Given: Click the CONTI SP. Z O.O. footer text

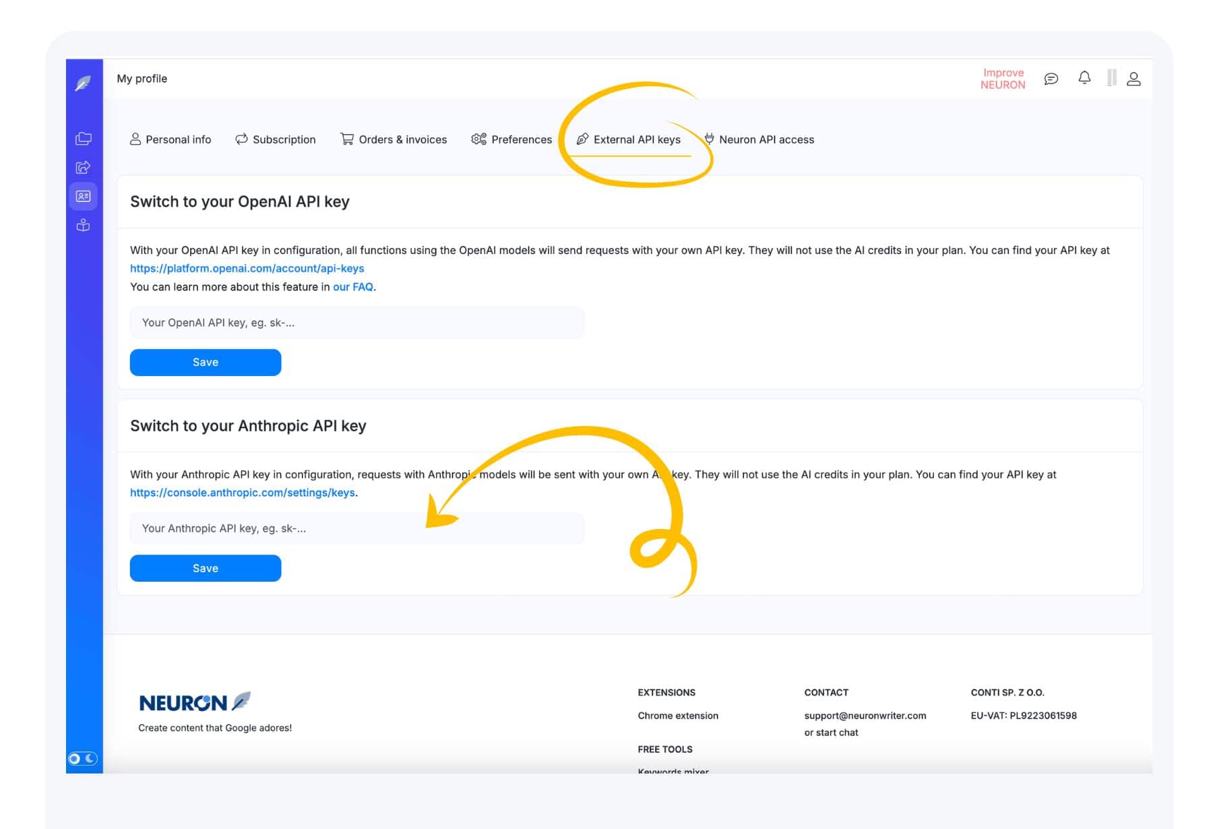Looking at the screenshot, I should tap(1007, 693).
